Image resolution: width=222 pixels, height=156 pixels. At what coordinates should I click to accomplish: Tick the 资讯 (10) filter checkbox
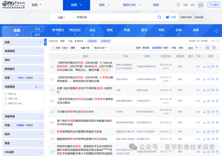tap(6, 99)
